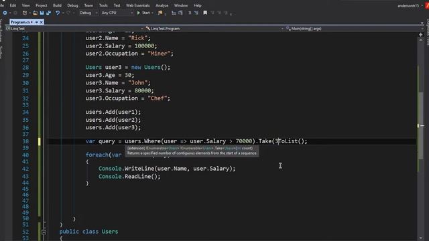Viewport: 429px width, 241px height.
Task: Click the Find in Files toolbar icon
Action: pos(160,13)
